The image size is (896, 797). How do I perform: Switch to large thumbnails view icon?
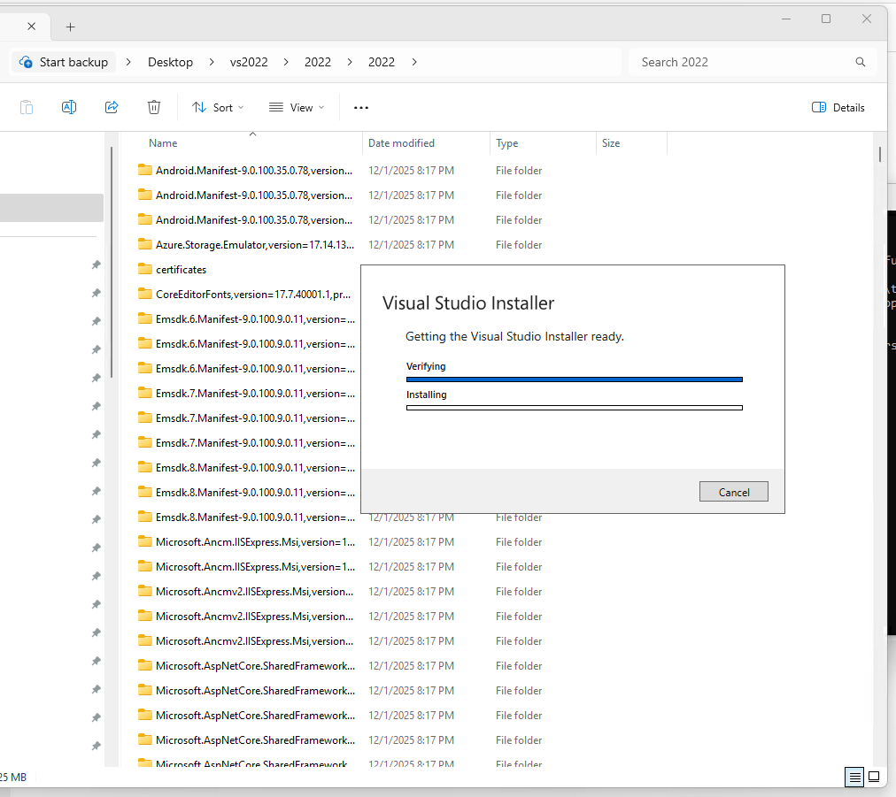point(874,777)
